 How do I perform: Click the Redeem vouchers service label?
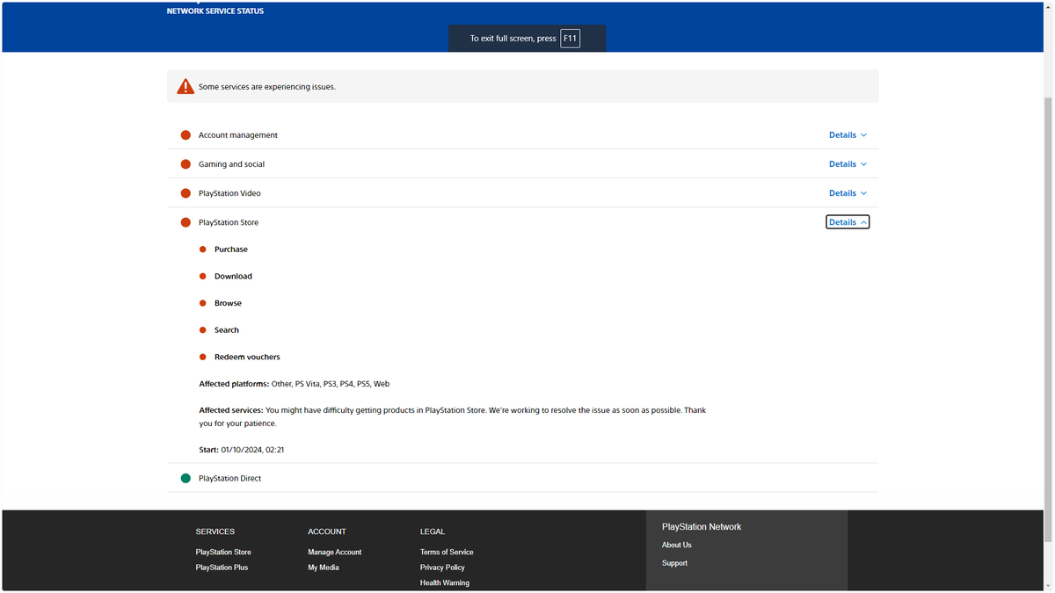(x=247, y=357)
